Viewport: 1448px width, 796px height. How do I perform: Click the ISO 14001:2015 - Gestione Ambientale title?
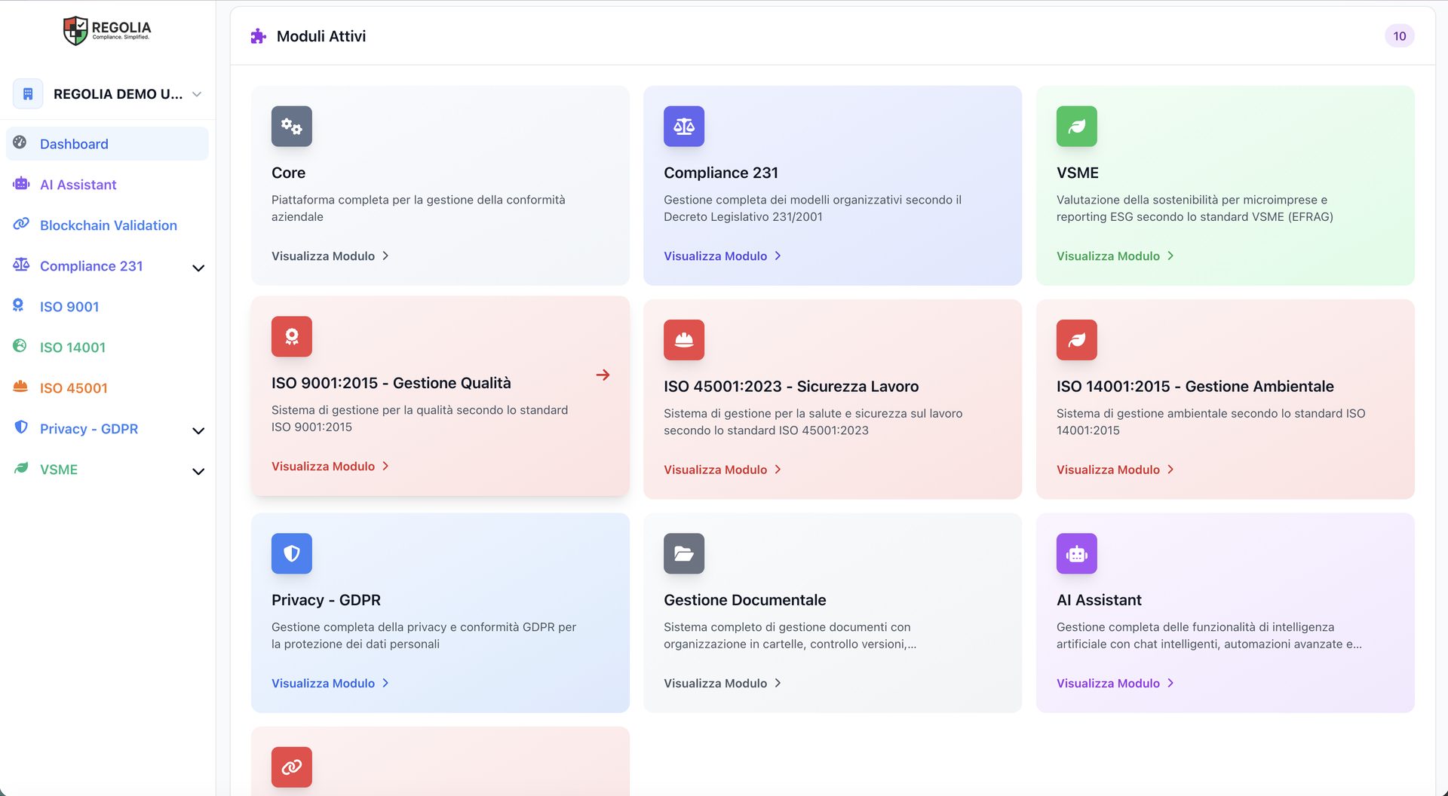click(1195, 386)
